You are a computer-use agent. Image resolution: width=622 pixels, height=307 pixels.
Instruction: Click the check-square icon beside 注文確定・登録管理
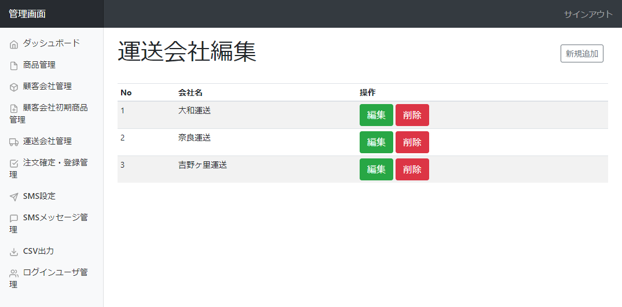[14, 163]
